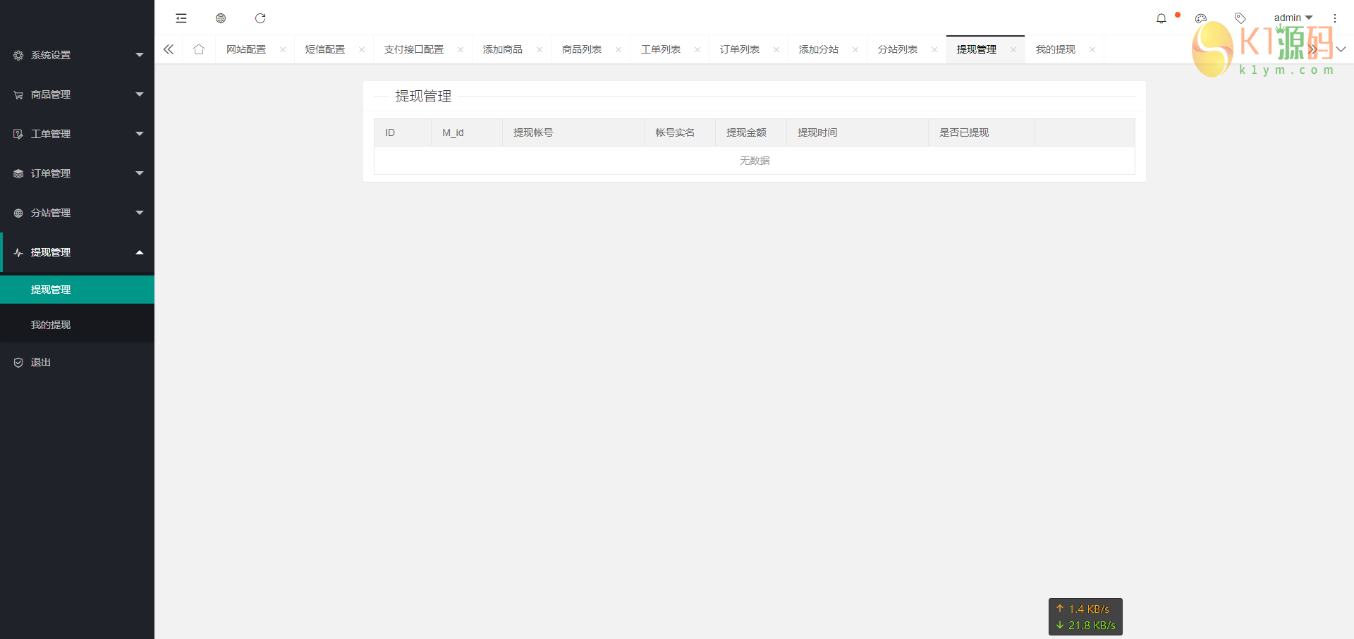The width and height of the screenshot is (1354, 639).
Task: Click the 无数据 empty table message
Action: (x=755, y=161)
